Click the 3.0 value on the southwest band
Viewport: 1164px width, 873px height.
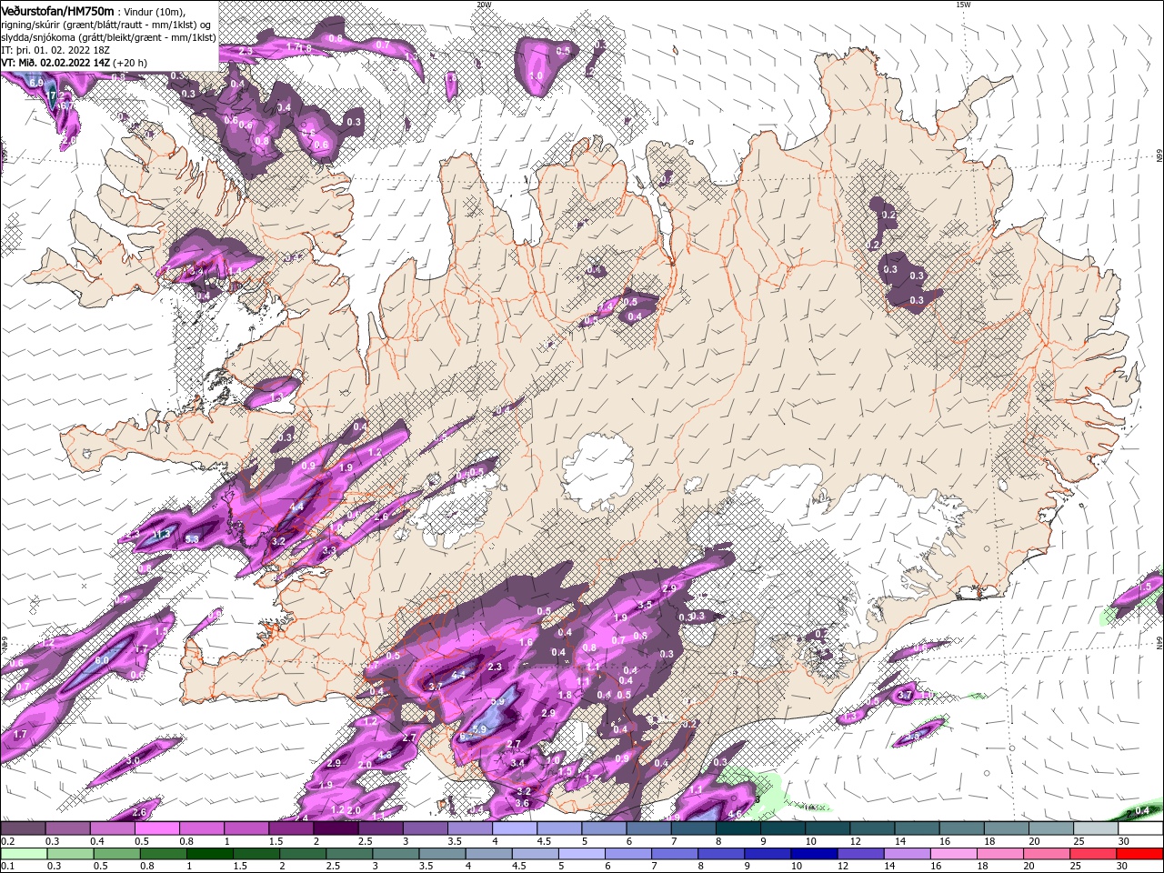133,760
